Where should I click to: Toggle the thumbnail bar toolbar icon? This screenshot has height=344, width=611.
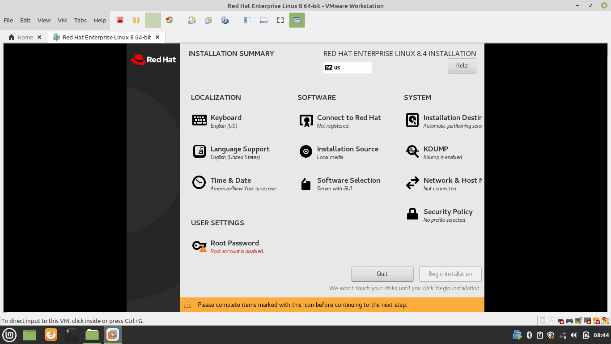pos(264,20)
